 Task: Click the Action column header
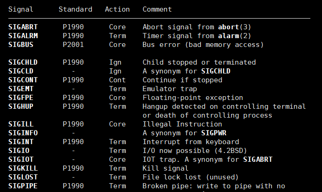(117, 9)
